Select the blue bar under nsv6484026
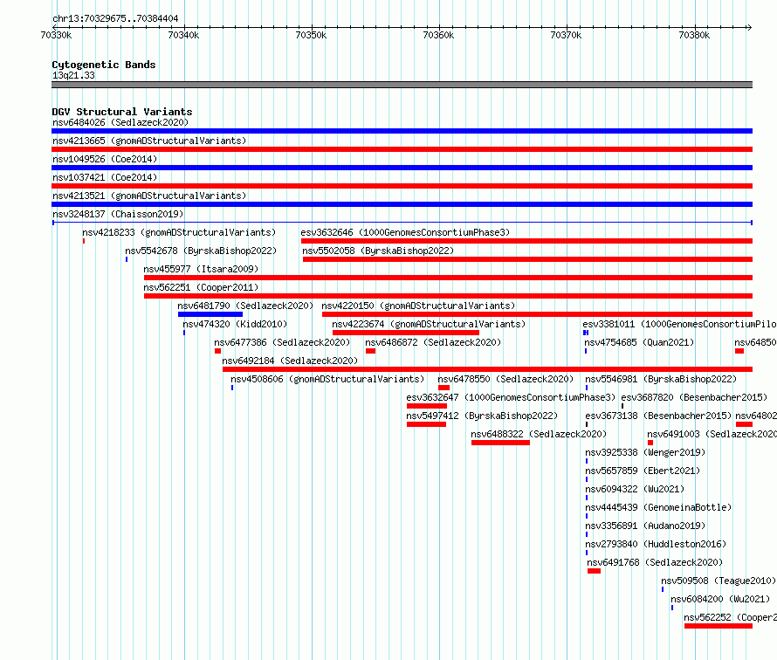The width and height of the screenshot is (777, 660). pos(402,131)
